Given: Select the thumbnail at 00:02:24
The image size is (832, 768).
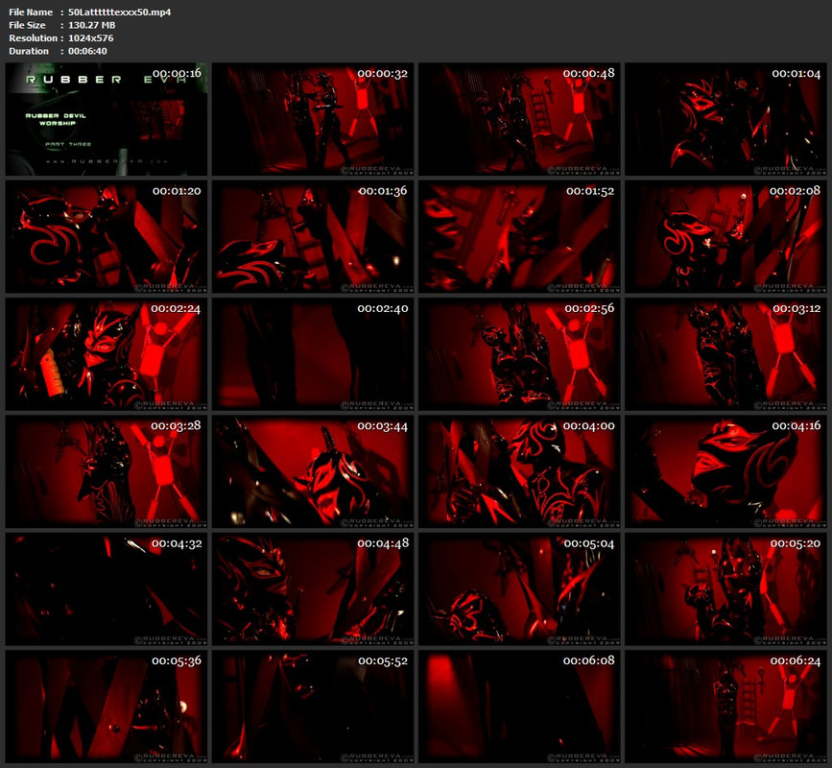Looking at the screenshot, I should pyautogui.click(x=107, y=354).
